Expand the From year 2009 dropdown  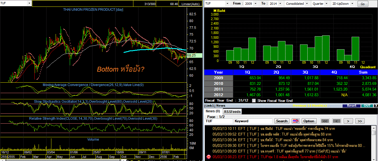[x=255, y=4]
